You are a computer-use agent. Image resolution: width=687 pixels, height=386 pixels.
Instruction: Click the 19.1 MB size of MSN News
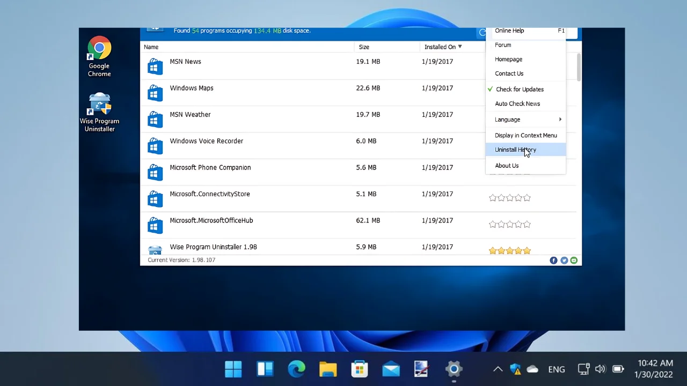pyautogui.click(x=368, y=62)
